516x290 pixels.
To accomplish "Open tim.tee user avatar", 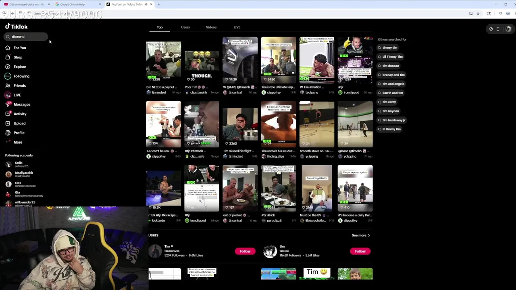I will (x=270, y=251).
